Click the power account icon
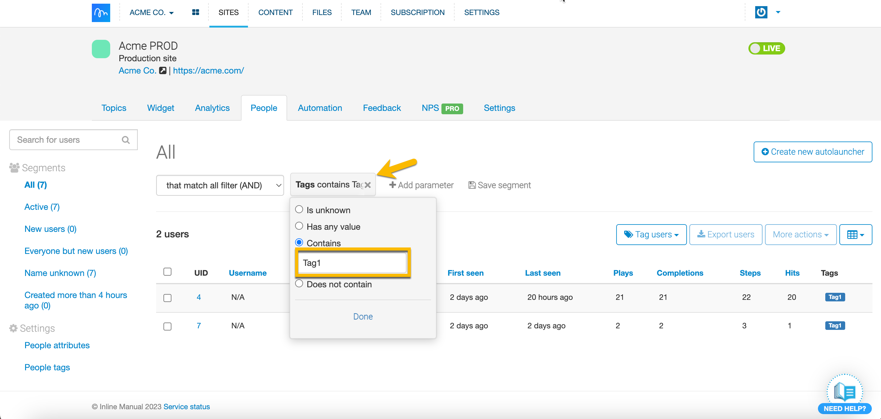Viewport: 881px width, 419px height. [761, 12]
